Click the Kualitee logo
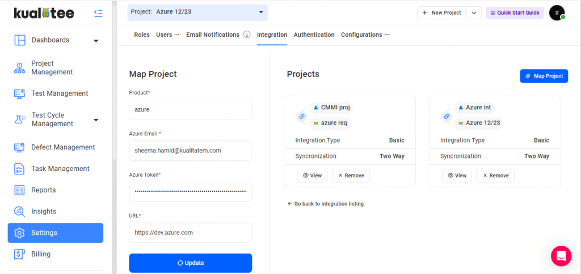Viewport: 581px width, 274px height. click(44, 14)
